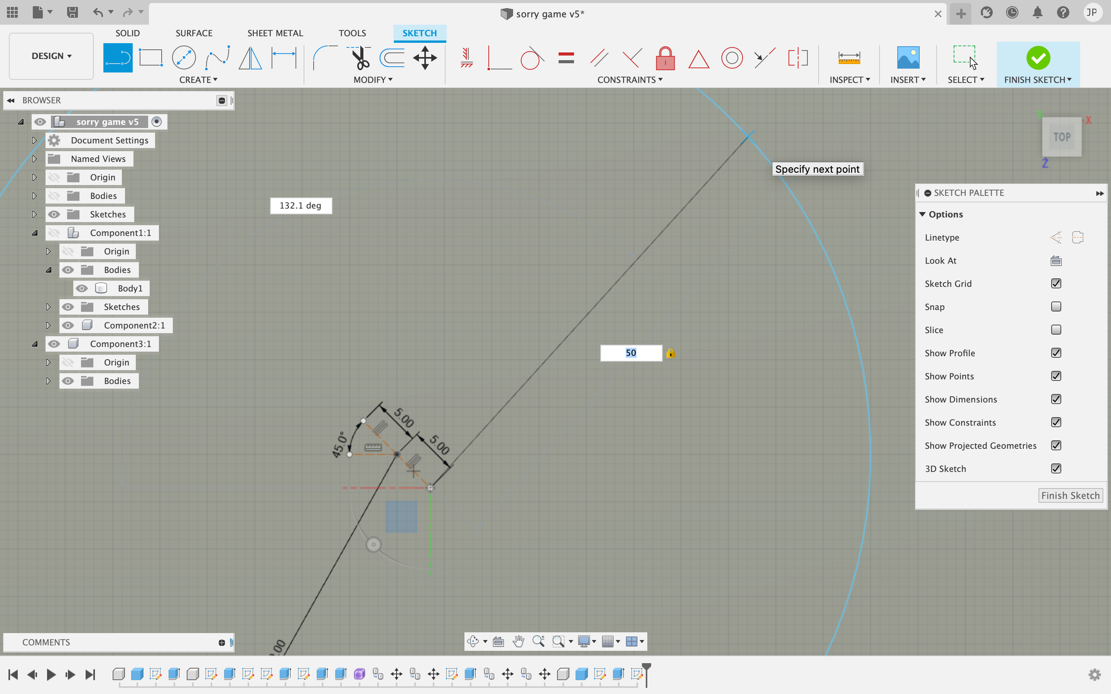Toggle the Show Constraints checkbox
Viewport: 1111px width, 694px height.
click(x=1056, y=422)
